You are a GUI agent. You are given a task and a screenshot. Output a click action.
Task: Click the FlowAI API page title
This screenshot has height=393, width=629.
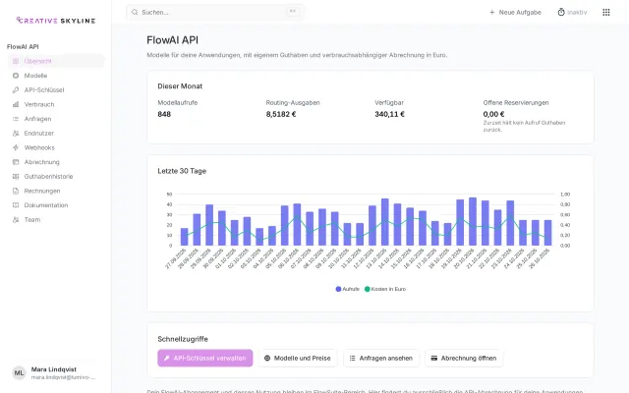(173, 40)
